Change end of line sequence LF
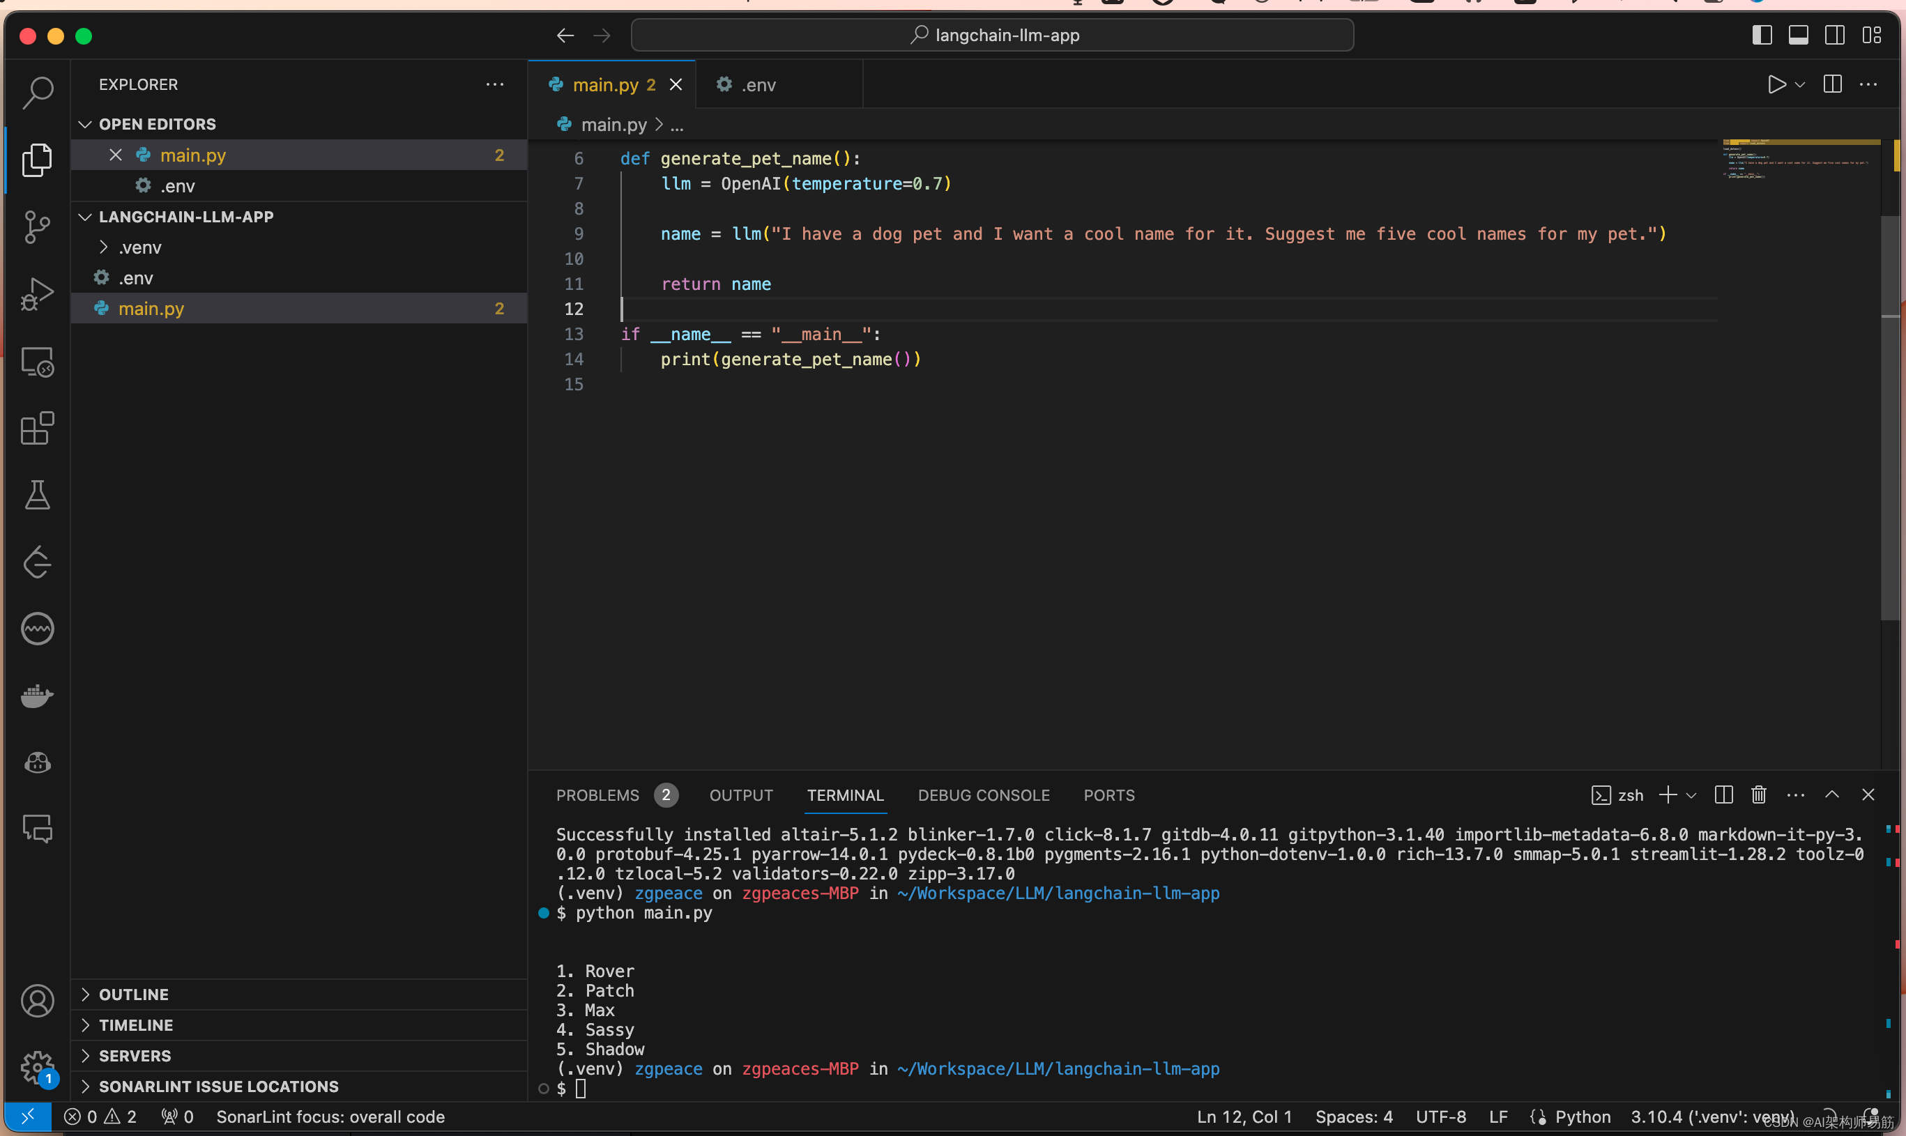 tap(1498, 1116)
